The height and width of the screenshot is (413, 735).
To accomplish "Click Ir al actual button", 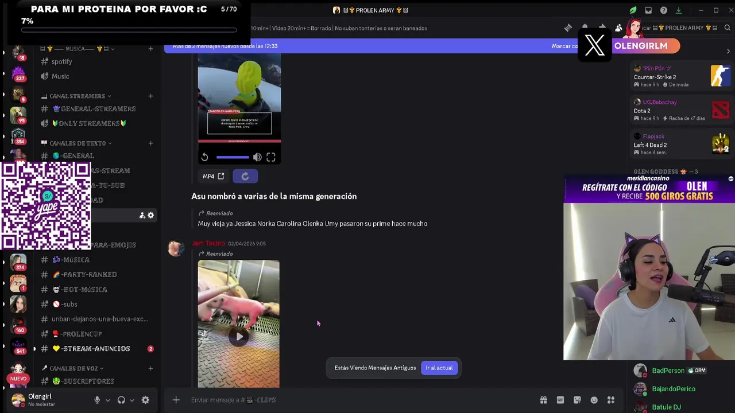I will click(x=439, y=368).
